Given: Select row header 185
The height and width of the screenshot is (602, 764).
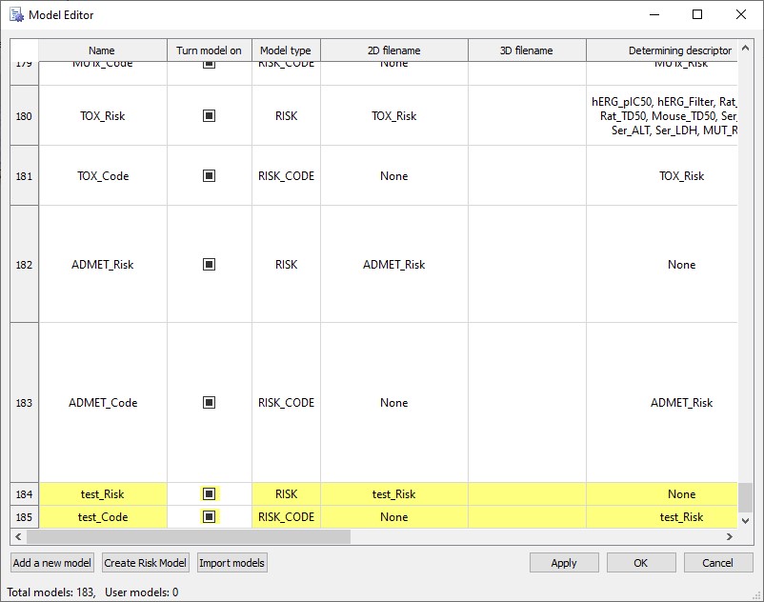Looking at the screenshot, I should (25, 517).
